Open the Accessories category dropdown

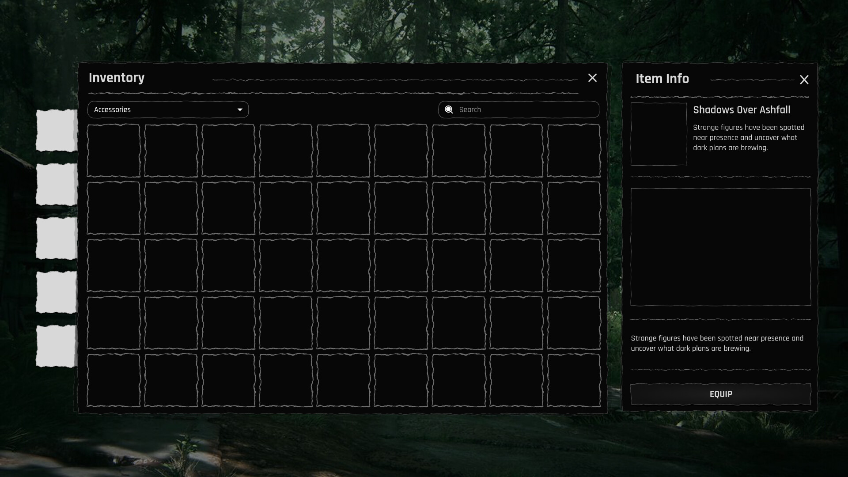click(x=168, y=110)
